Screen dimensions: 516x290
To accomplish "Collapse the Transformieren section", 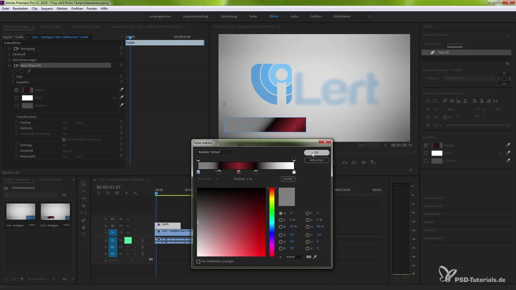I will click(x=8, y=117).
